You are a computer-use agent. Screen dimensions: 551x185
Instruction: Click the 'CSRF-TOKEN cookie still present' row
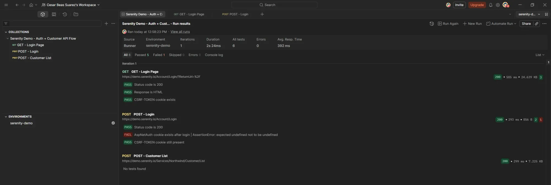coord(154,142)
